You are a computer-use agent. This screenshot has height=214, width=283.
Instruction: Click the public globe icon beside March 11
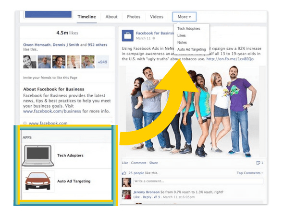154,38
